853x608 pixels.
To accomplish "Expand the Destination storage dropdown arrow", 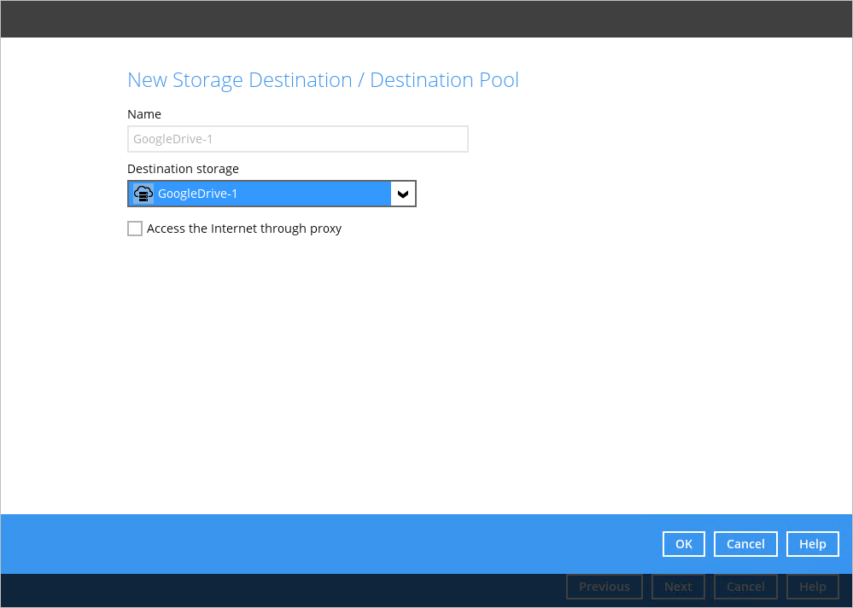I will (403, 194).
